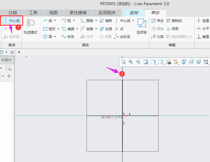This screenshot has height=162, width=210.
Task: Apply the 竖直 vertical constraint
Action: click(203, 21)
